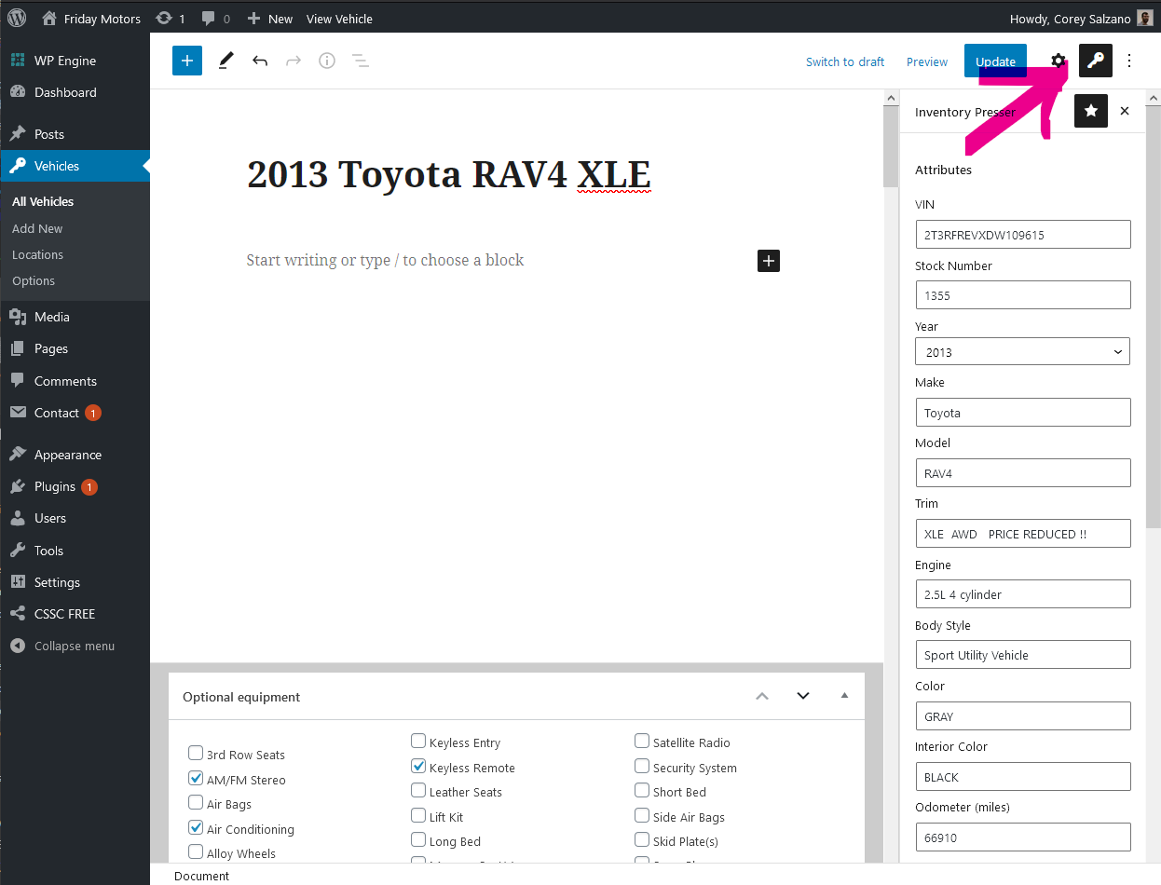Open WP Engine in admin menu
Screen dimensions: 1161x885
pyautogui.click(x=75, y=61)
